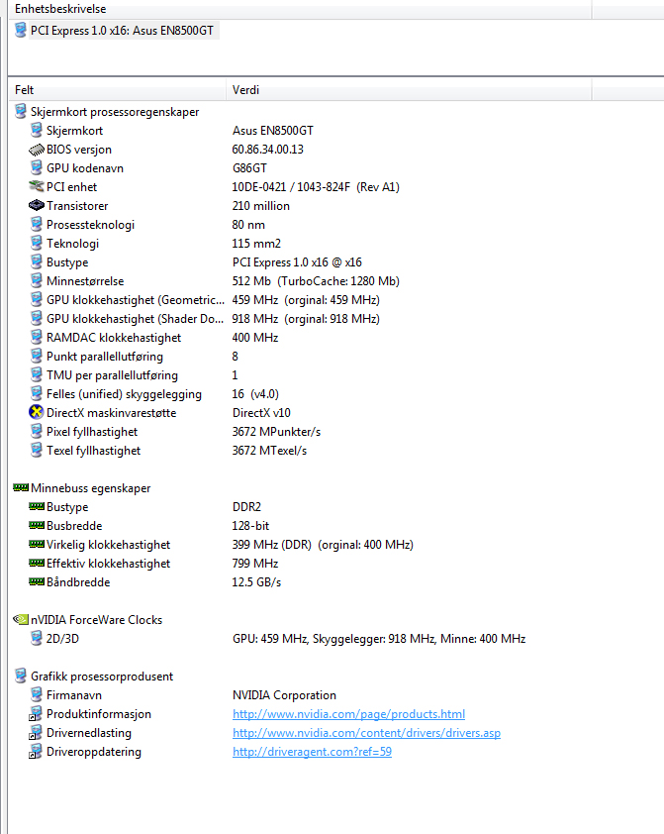Click the PCI Express device icon at top
The width and height of the screenshot is (664, 834).
pyautogui.click(x=20, y=30)
